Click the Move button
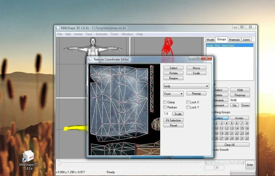 pyautogui.click(x=196, y=68)
